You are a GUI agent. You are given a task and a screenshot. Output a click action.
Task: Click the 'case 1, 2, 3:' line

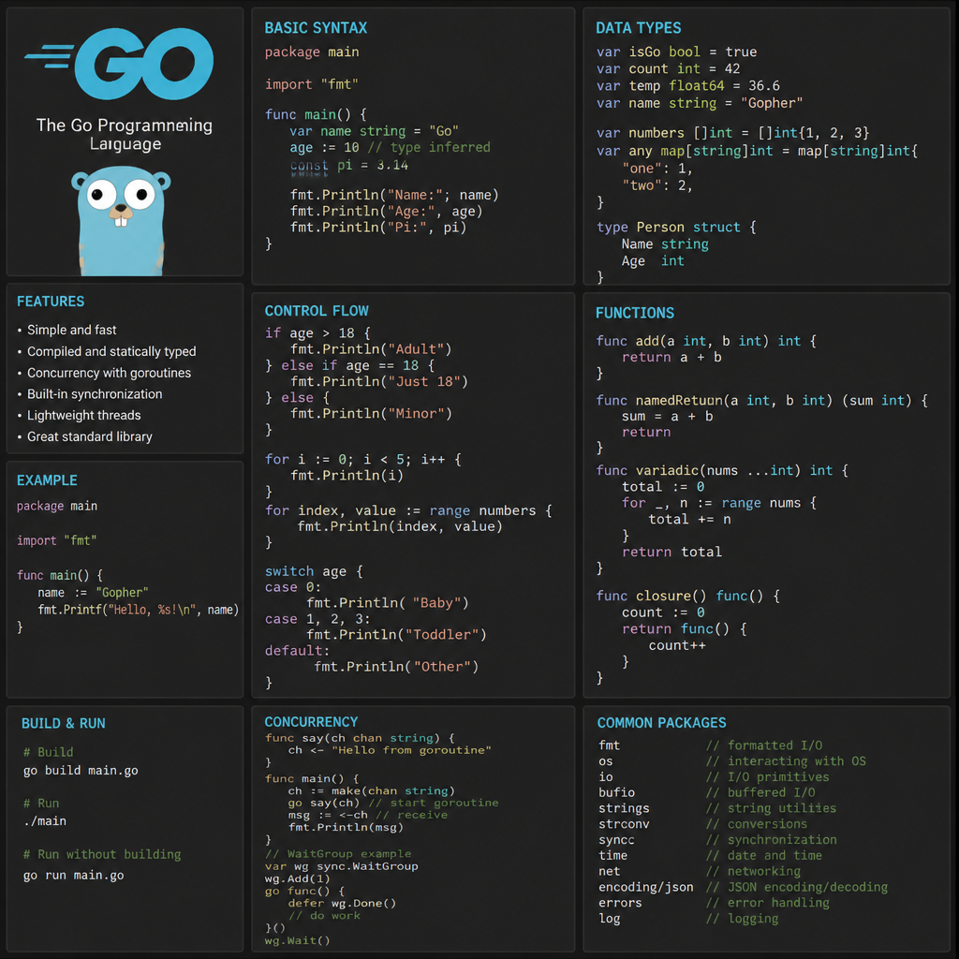click(317, 619)
